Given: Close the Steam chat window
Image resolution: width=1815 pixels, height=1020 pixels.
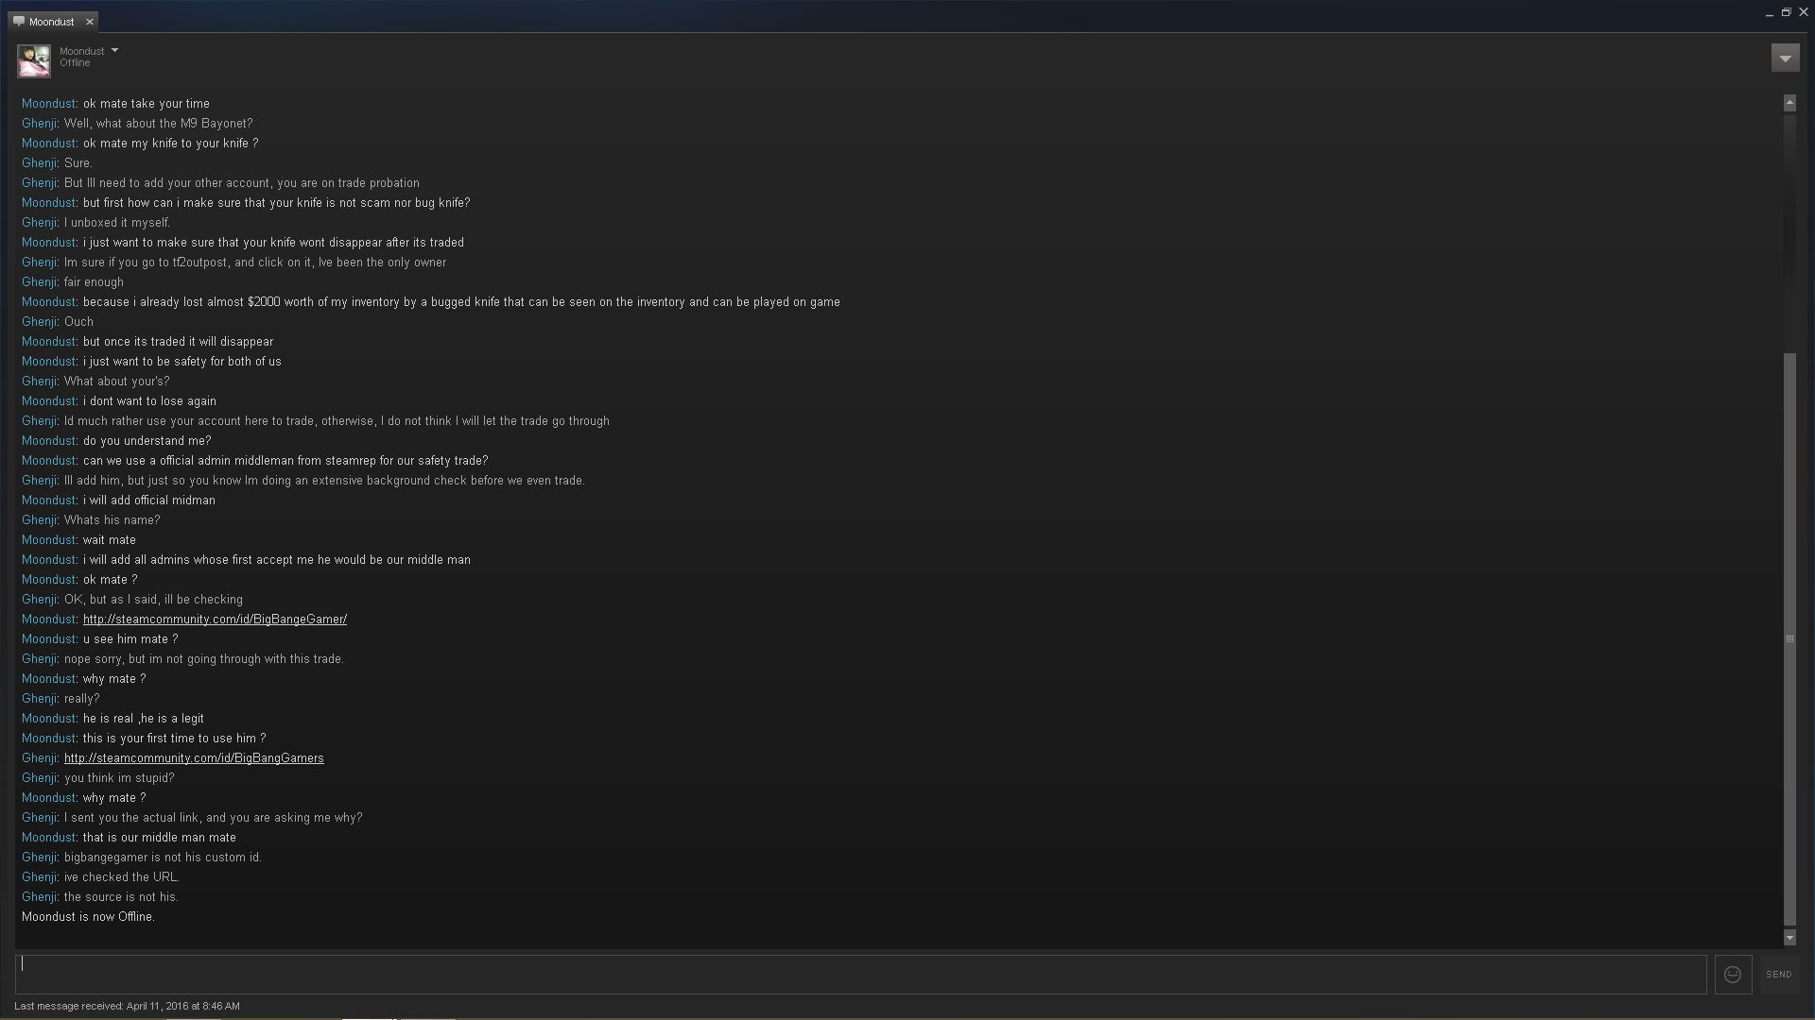Looking at the screenshot, I should pyautogui.click(x=1803, y=12).
